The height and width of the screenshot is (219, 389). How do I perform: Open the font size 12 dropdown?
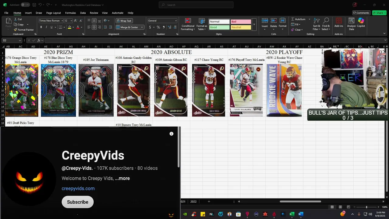[x=71, y=21]
